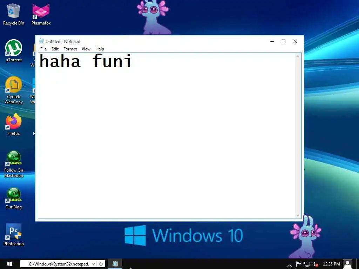Viewport: 359px width, 269px height.
Task: Show hidden system tray icons
Action: click(289, 265)
